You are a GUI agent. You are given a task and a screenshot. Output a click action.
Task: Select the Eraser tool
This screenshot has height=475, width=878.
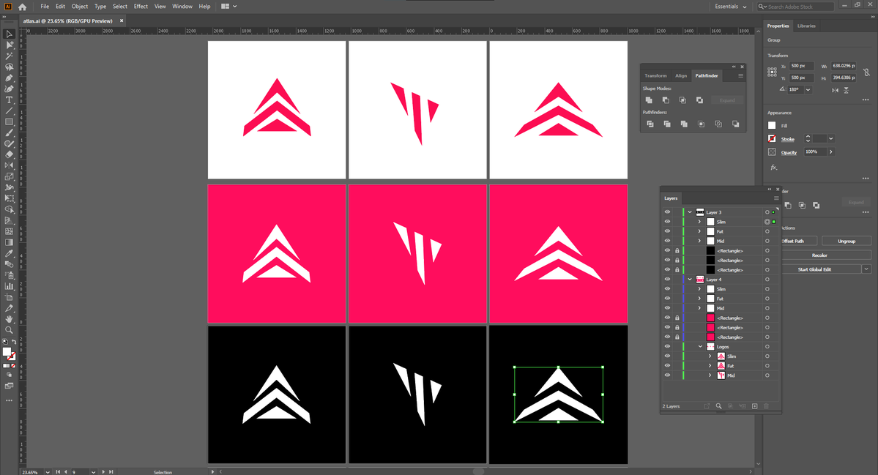tap(9, 154)
